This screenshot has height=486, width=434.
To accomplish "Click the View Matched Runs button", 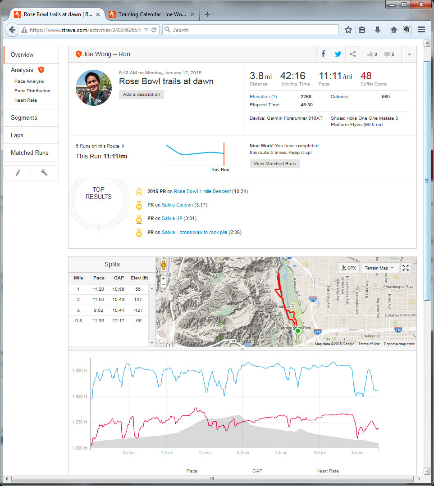I will [x=274, y=163].
